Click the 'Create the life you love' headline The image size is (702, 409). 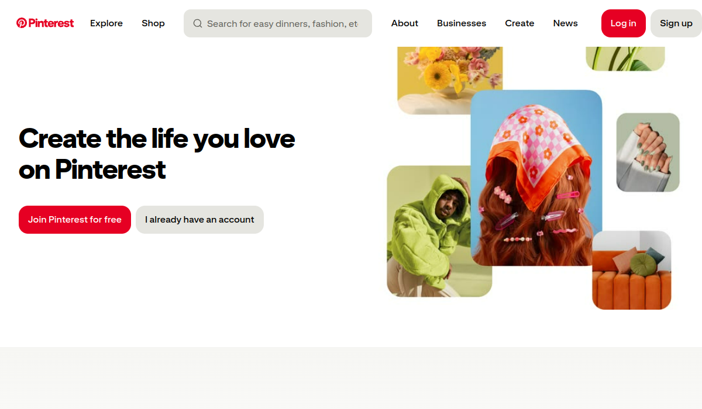click(157, 154)
